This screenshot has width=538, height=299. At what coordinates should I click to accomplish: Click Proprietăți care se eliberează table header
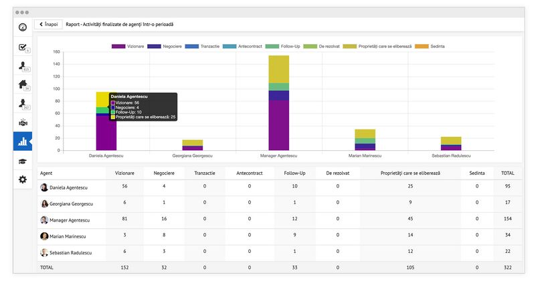pos(410,173)
